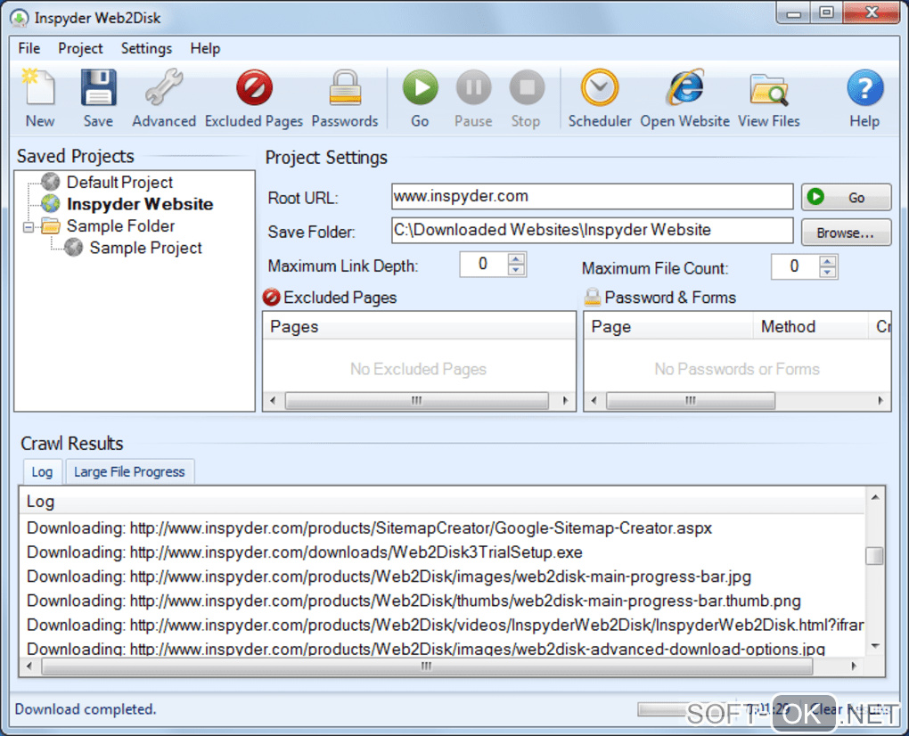Viewport: 909px width, 736px height.
Task: Click the Pause toolbar icon
Action: coord(473,97)
